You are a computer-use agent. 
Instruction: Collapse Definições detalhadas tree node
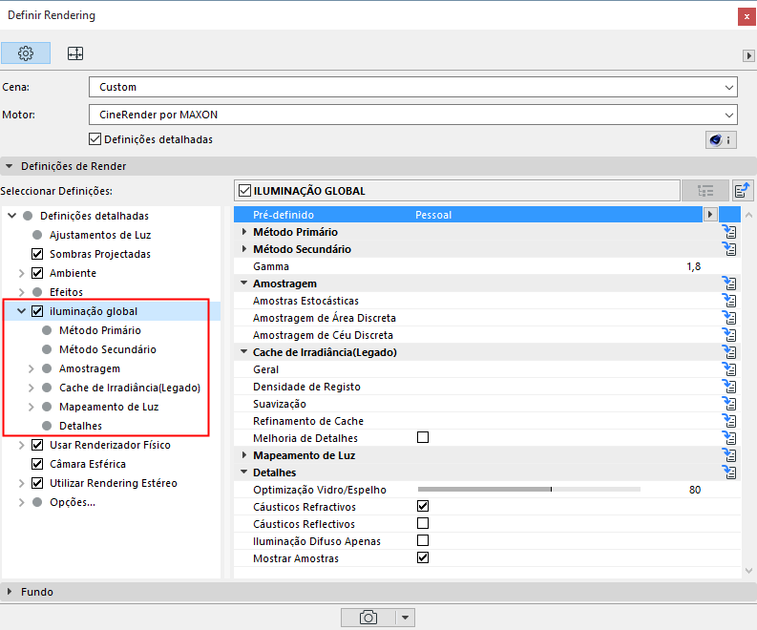tap(12, 216)
